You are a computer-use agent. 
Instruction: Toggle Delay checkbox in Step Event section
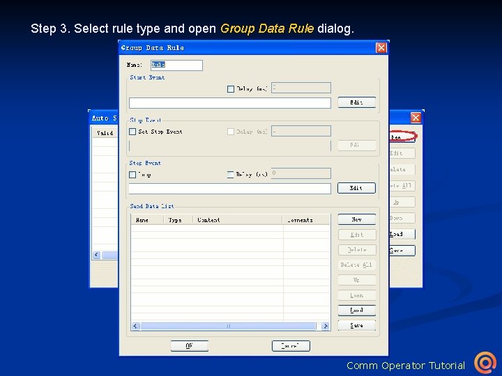(x=230, y=175)
